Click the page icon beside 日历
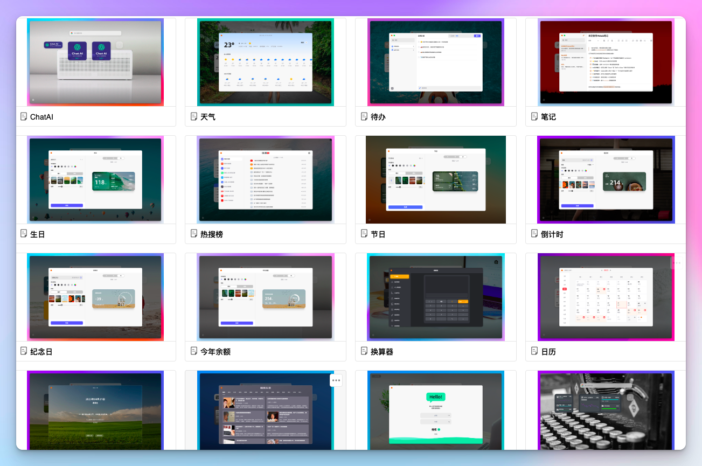Viewport: 702px width, 466px height. click(534, 351)
